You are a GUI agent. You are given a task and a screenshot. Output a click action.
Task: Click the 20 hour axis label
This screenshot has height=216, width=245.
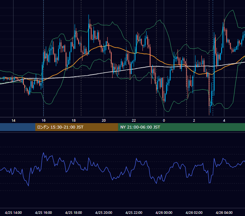click(x=104, y=121)
